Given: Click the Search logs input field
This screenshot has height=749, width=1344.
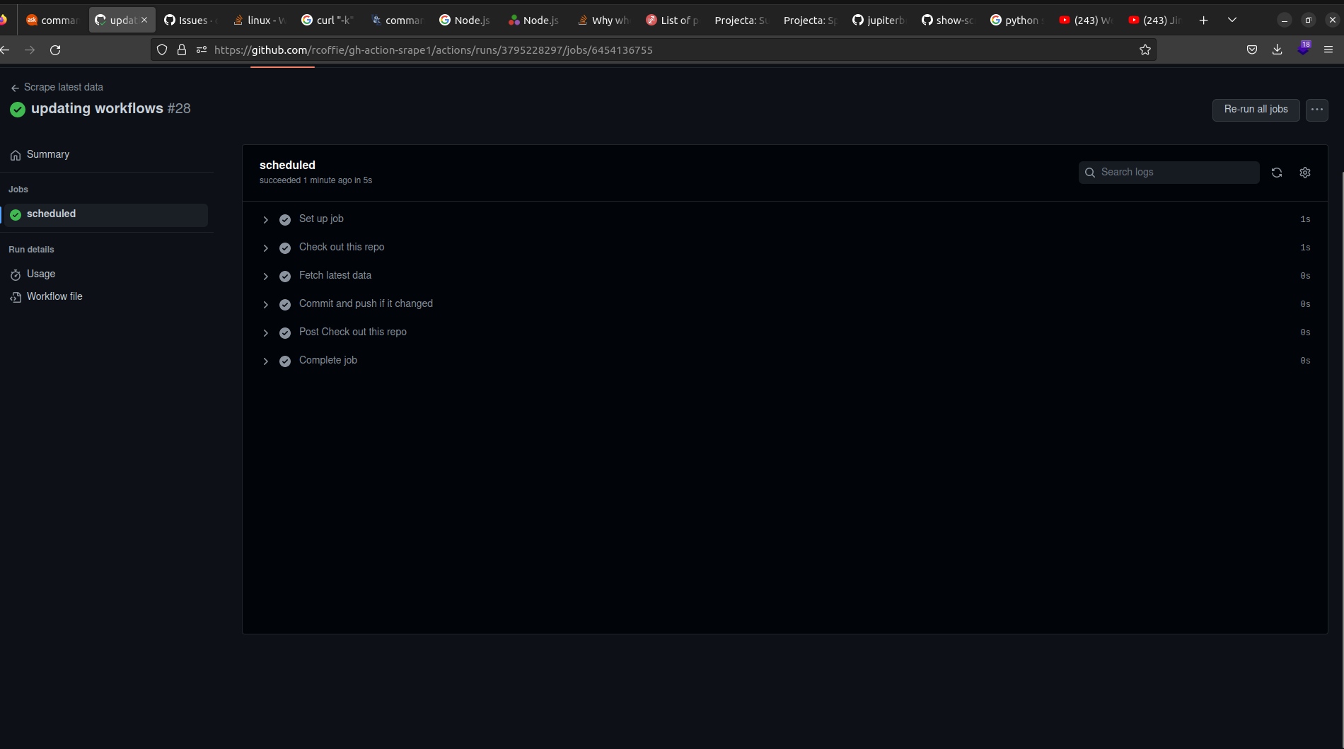Looking at the screenshot, I should (x=1169, y=173).
